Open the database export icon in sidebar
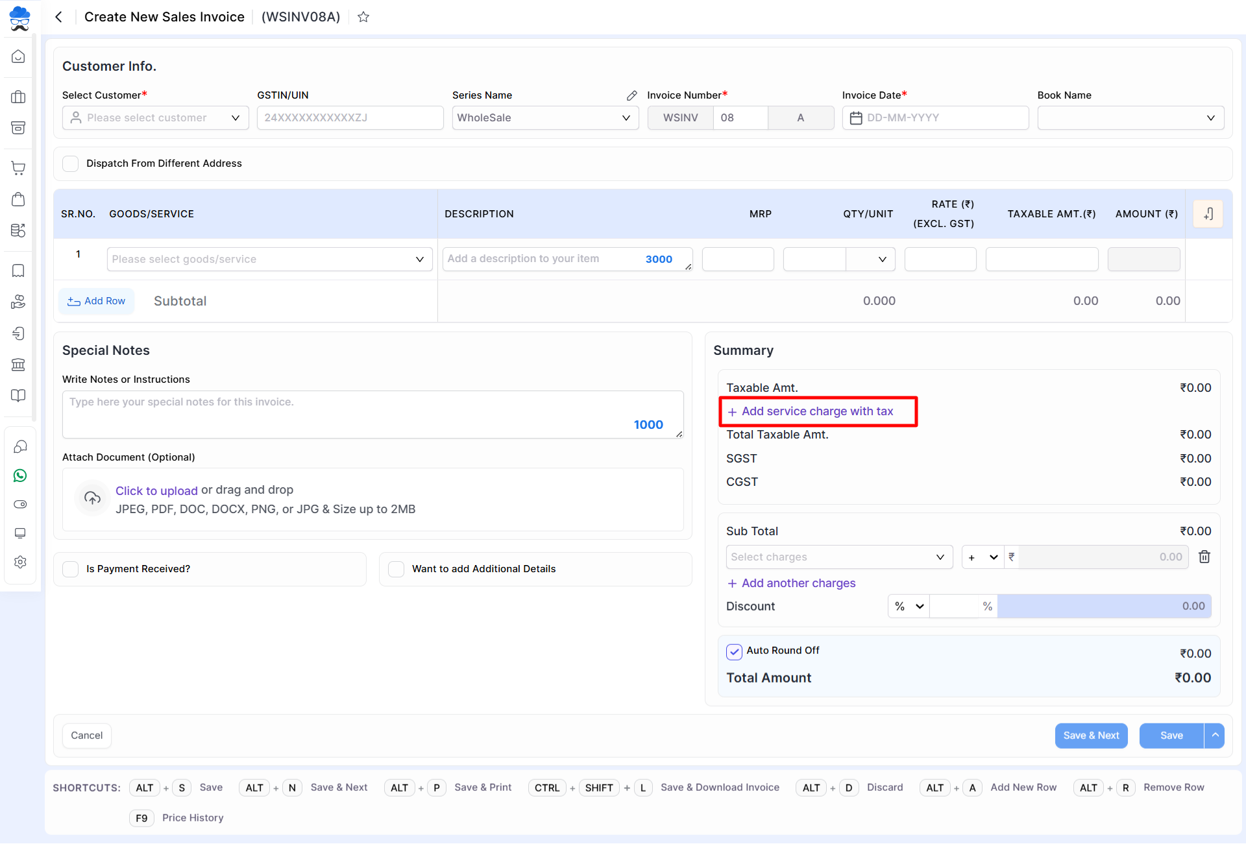The image size is (1246, 844). (x=19, y=230)
